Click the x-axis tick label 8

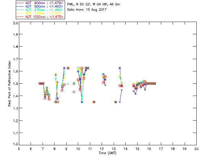pyautogui.click(x=55, y=149)
